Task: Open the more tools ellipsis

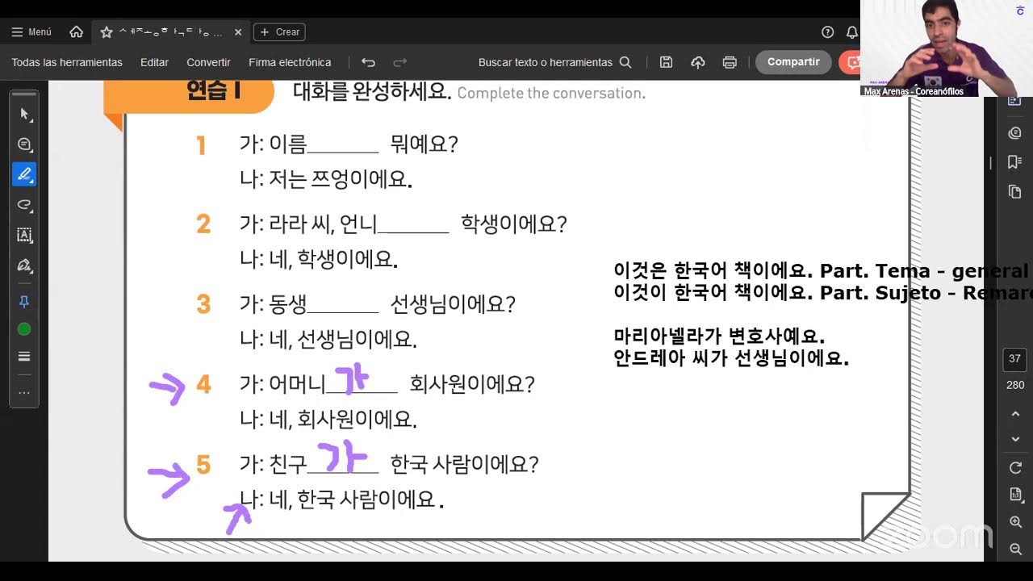Action: click(24, 393)
